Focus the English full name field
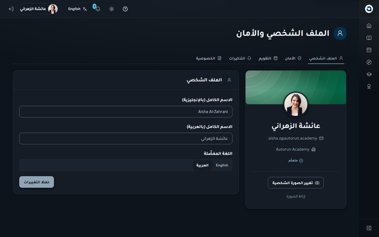The height and width of the screenshot is (237, 379). (x=126, y=112)
